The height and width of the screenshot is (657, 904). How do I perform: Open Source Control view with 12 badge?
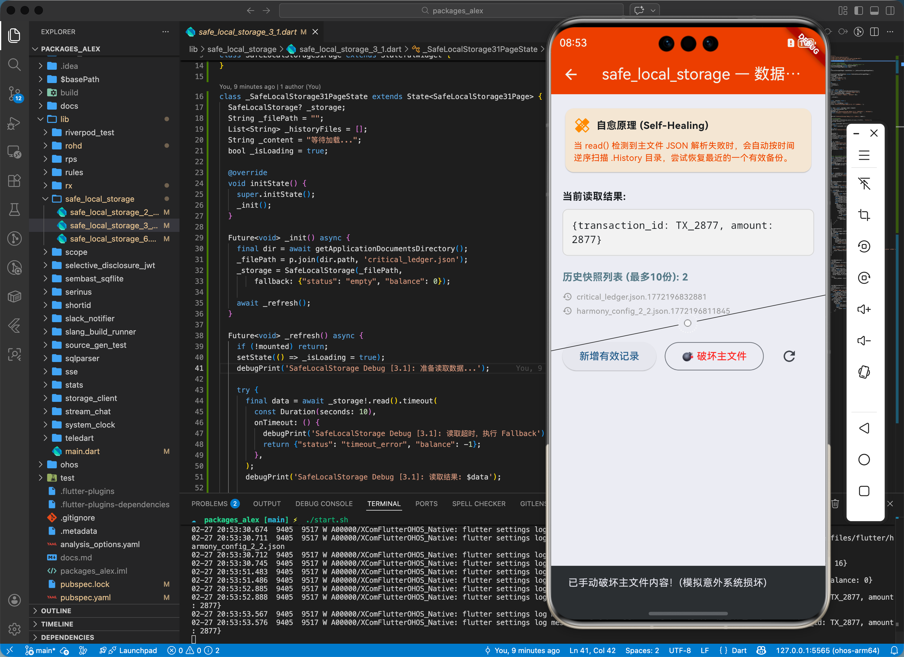[14, 94]
